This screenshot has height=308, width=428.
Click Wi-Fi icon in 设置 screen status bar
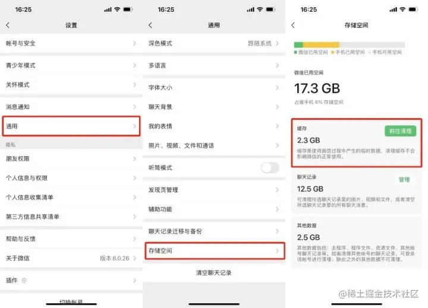click(x=117, y=9)
